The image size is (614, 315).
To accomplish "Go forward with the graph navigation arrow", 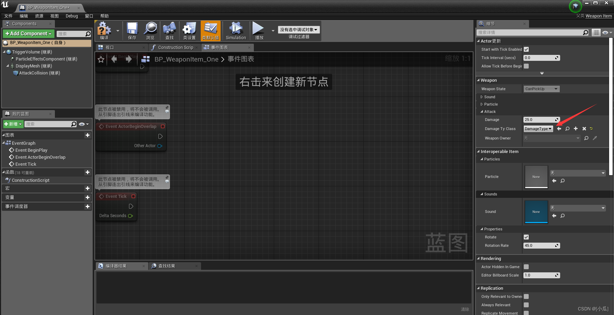I will pos(129,59).
